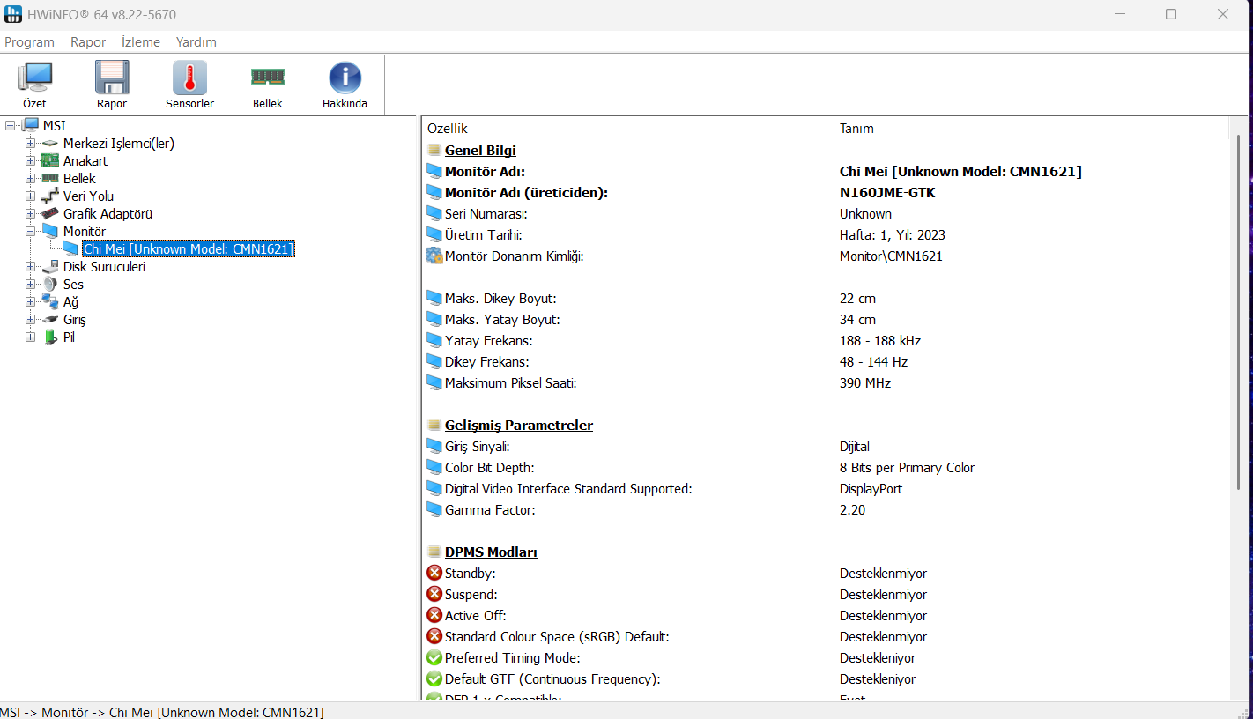
Task: Expand the Pil tree node
Action: [x=30, y=337]
